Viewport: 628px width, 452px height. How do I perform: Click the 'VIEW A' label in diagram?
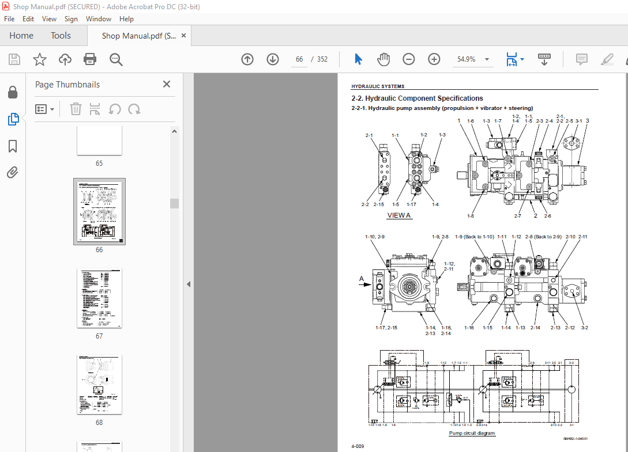[x=399, y=215]
